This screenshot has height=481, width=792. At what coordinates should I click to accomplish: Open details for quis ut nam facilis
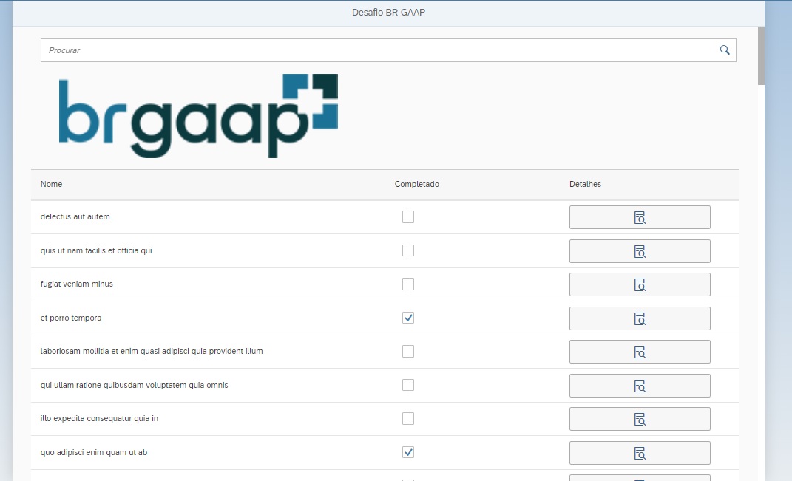click(x=640, y=251)
